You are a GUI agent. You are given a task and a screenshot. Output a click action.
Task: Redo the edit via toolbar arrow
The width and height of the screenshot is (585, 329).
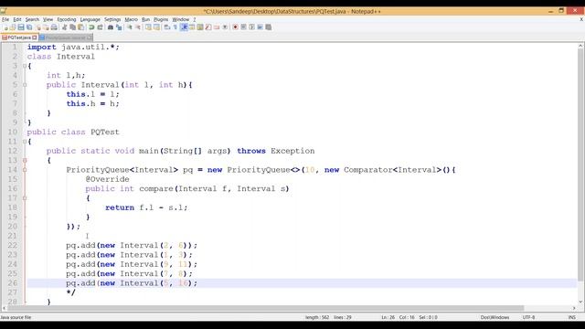tap(101, 27)
